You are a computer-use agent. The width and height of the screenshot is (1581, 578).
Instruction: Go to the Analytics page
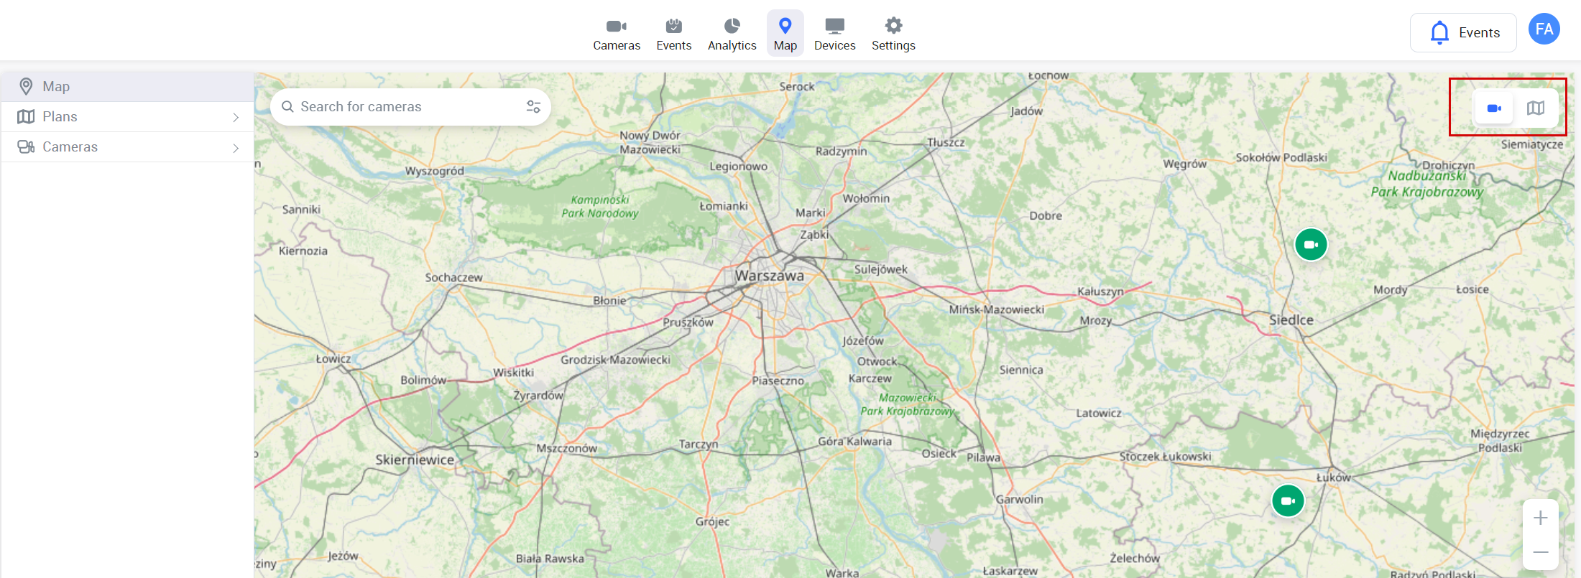732,34
